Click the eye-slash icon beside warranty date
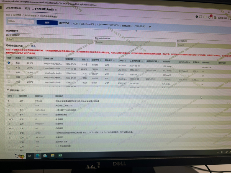This screenshot has height=173, width=231. 150,27
